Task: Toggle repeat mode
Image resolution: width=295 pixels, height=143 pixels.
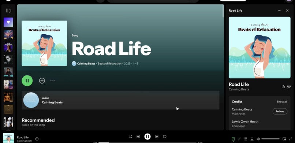Action: click(165, 137)
